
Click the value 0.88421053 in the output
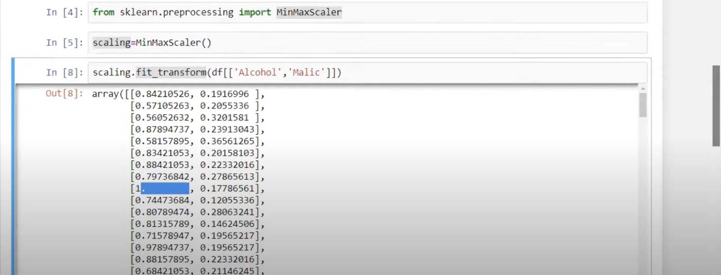tap(162, 165)
